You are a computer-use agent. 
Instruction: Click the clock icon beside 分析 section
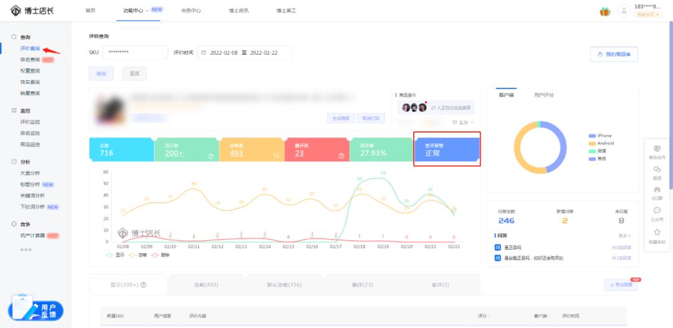14,162
